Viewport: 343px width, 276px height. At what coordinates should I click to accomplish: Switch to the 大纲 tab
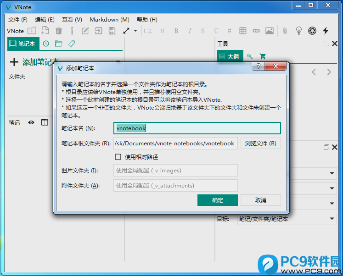click(230, 56)
